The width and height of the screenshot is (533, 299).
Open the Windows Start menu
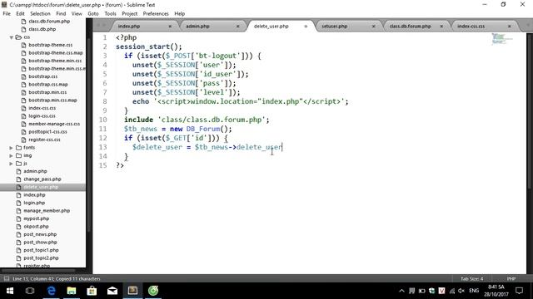point(10,291)
